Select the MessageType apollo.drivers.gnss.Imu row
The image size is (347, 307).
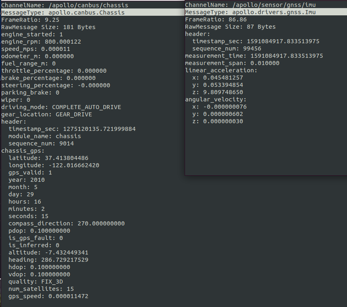[x=266, y=12]
